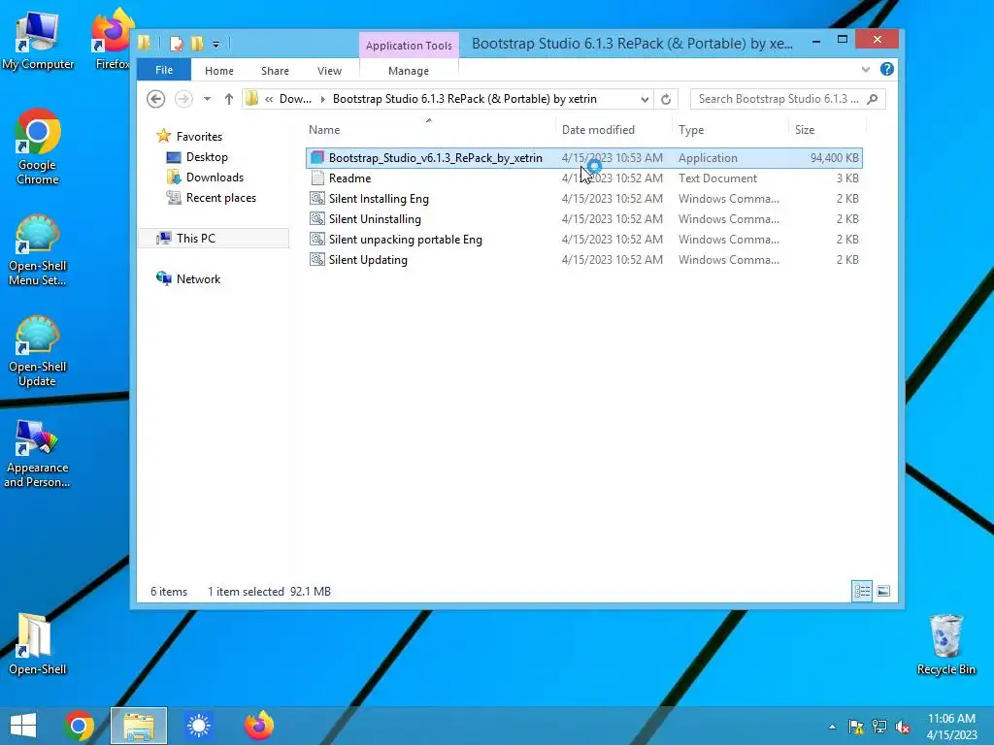
Task: Select the Recycle Bin desktop icon
Action: (x=945, y=644)
